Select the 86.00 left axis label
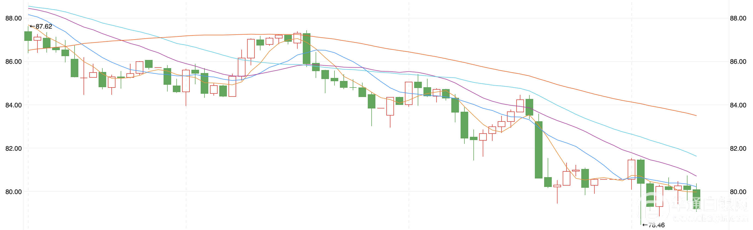The width and height of the screenshot is (753, 230). tap(13, 62)
